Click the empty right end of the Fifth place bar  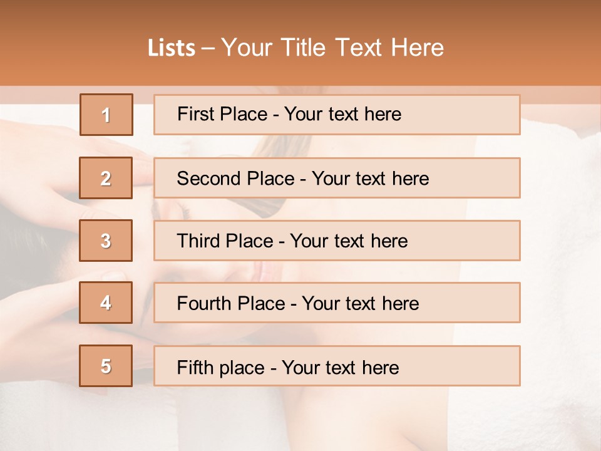pos(476,366)
